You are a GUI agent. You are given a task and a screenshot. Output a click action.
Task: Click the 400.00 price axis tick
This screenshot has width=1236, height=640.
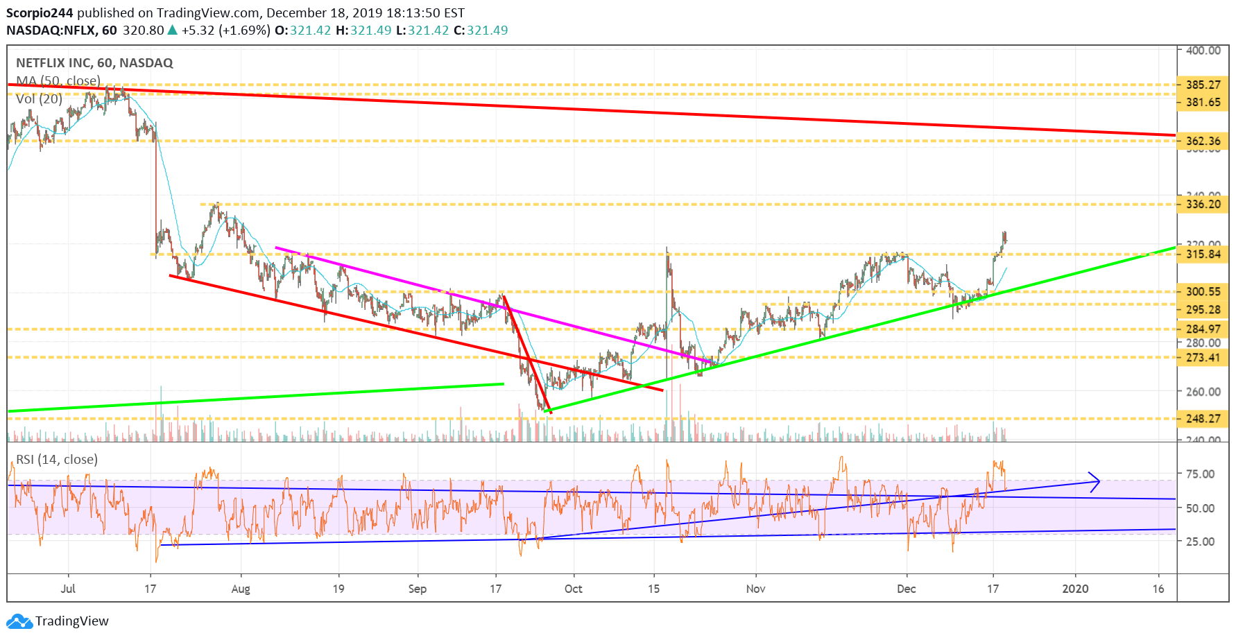(1203, 50)
